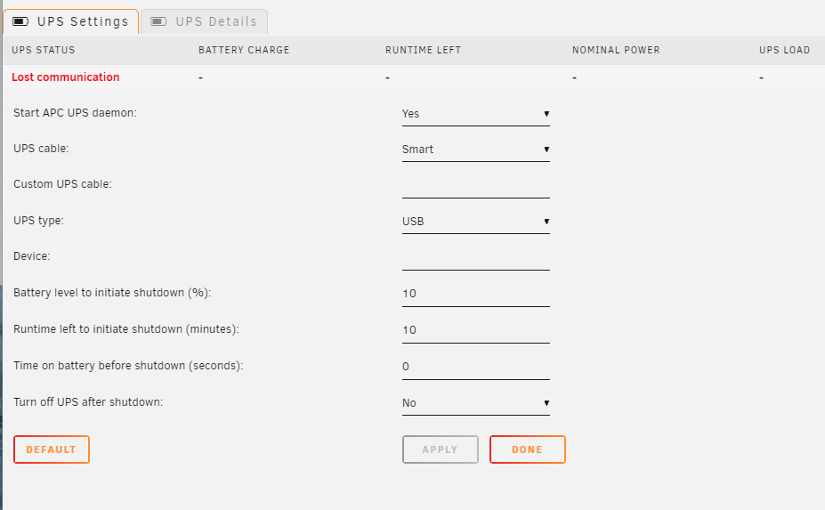This screenshot has width=825, height=510.
Task: Click the Device label
Action: click(31, 256)
